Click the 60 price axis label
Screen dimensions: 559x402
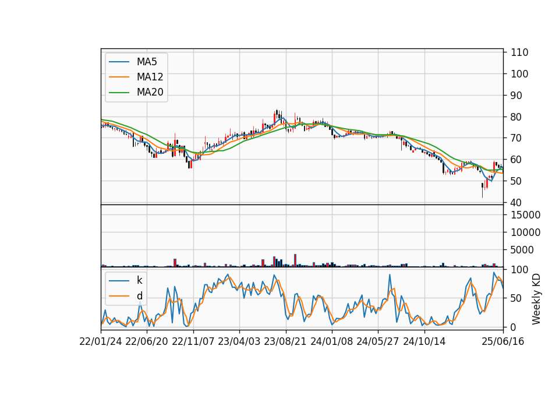(x=516, y=160)
